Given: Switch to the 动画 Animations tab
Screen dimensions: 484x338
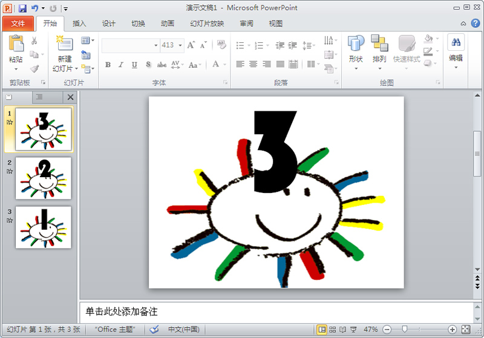Looking at the screenshot, I should 168,24.
